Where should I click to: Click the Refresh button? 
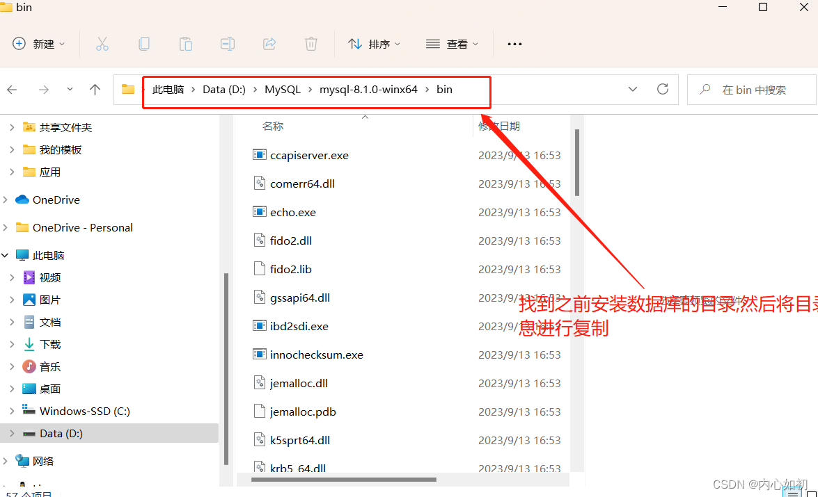point(663,90)
